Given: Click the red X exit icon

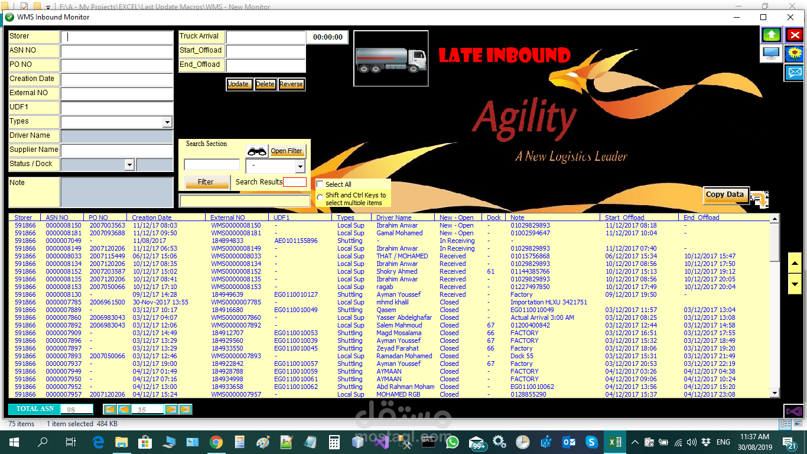Looking at the screenshot, I should point(794,35).
